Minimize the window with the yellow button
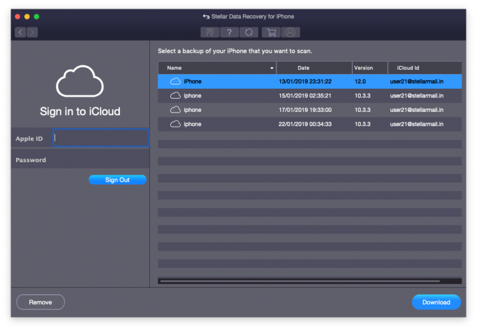Viewport: 477px width, 330px height. point(27,16)
